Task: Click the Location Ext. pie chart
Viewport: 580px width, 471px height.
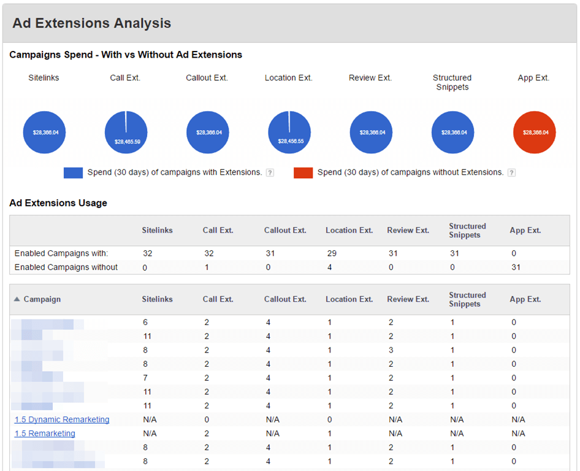Action: point(289,132)
